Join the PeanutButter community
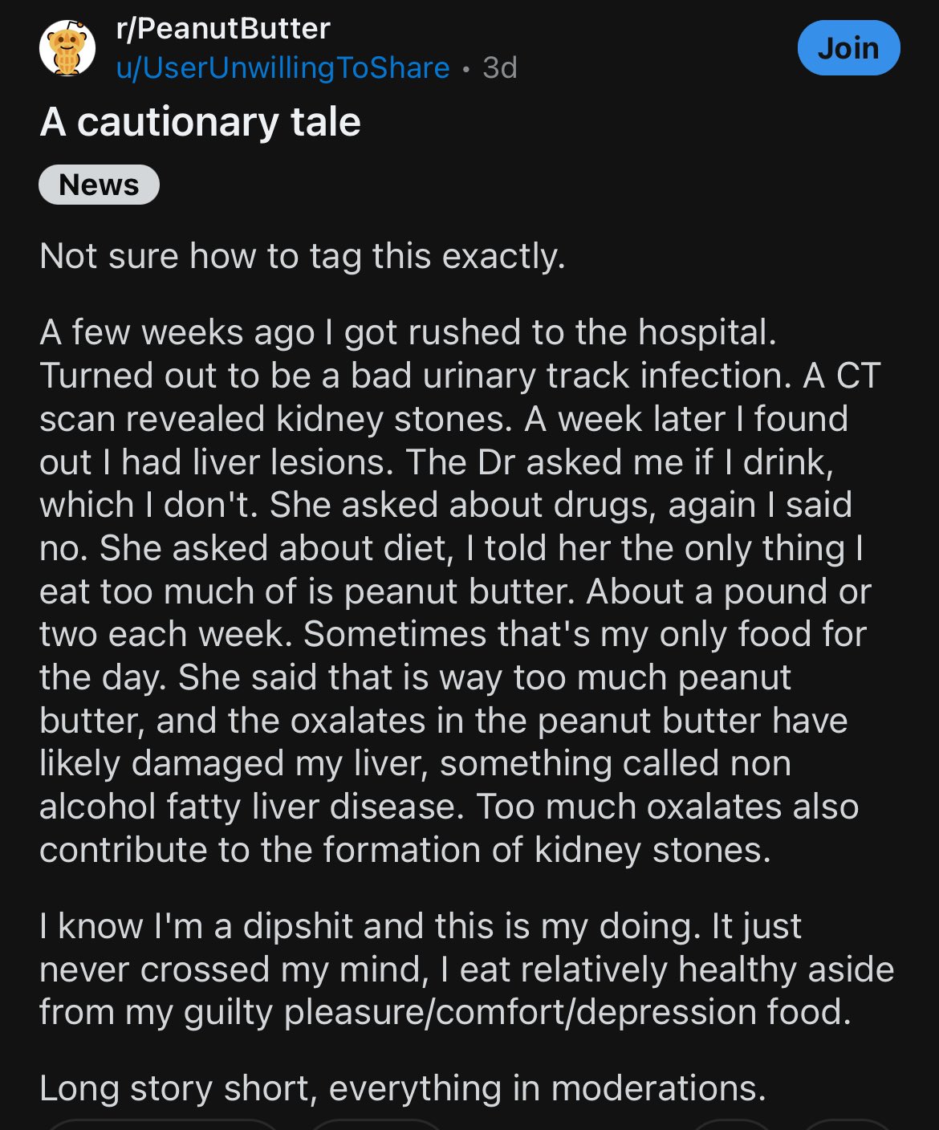 pyautogui.click(x=848, y=48)
